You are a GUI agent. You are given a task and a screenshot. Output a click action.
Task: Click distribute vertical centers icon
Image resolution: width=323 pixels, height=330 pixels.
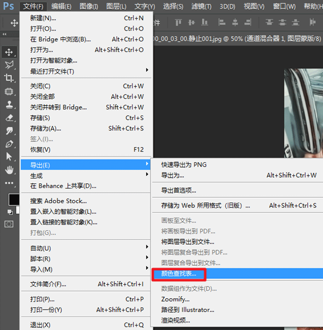pos(283,22)
